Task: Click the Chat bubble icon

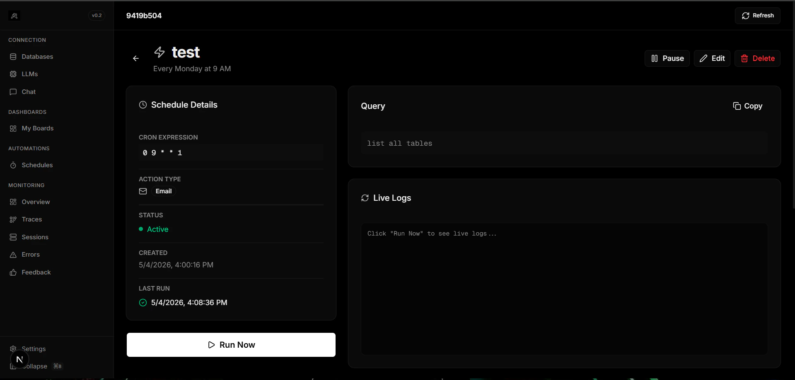Action: pos(13,92)
